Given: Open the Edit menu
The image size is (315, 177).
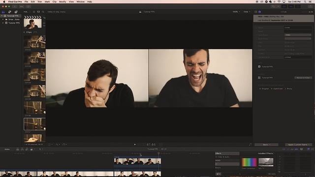Looking at the screenshot, I should pos(33,1).
